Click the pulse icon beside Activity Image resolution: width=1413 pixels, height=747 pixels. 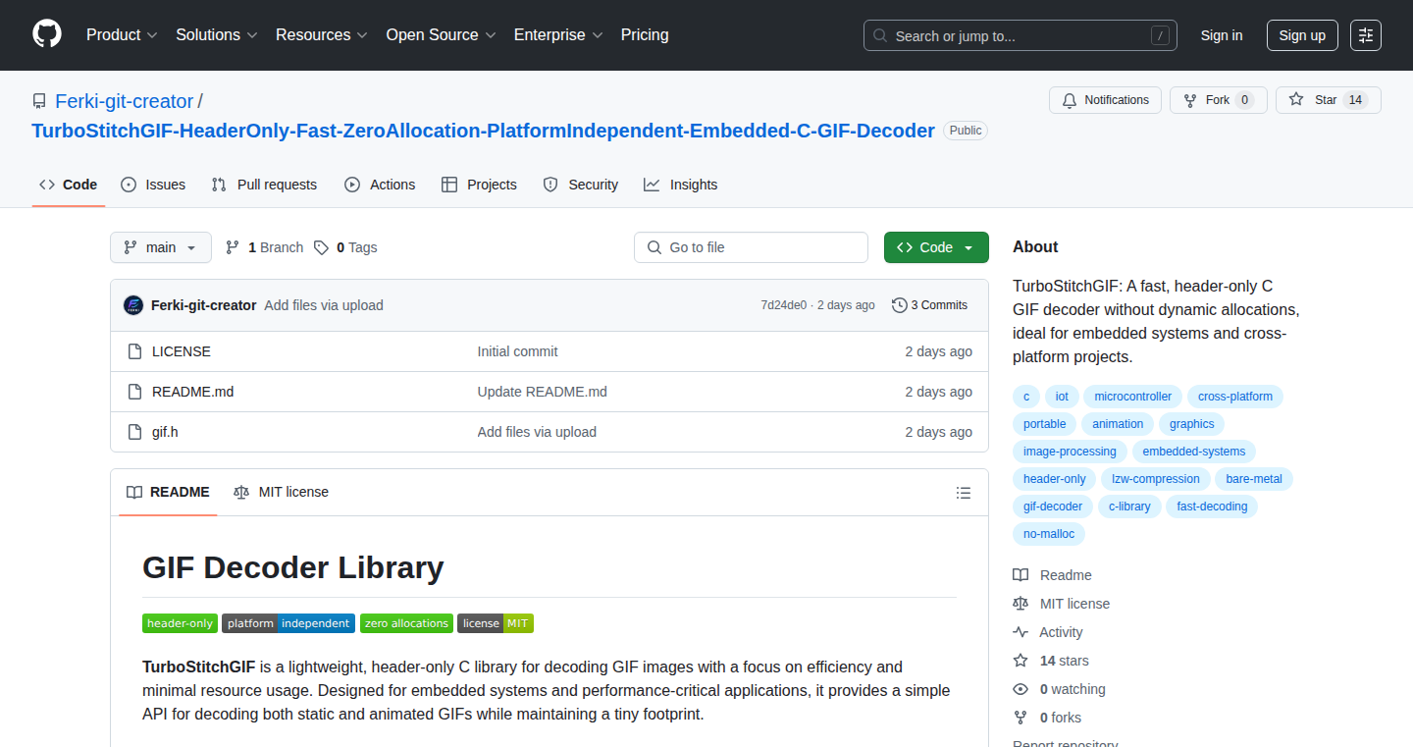click(x=1020, y=632)
